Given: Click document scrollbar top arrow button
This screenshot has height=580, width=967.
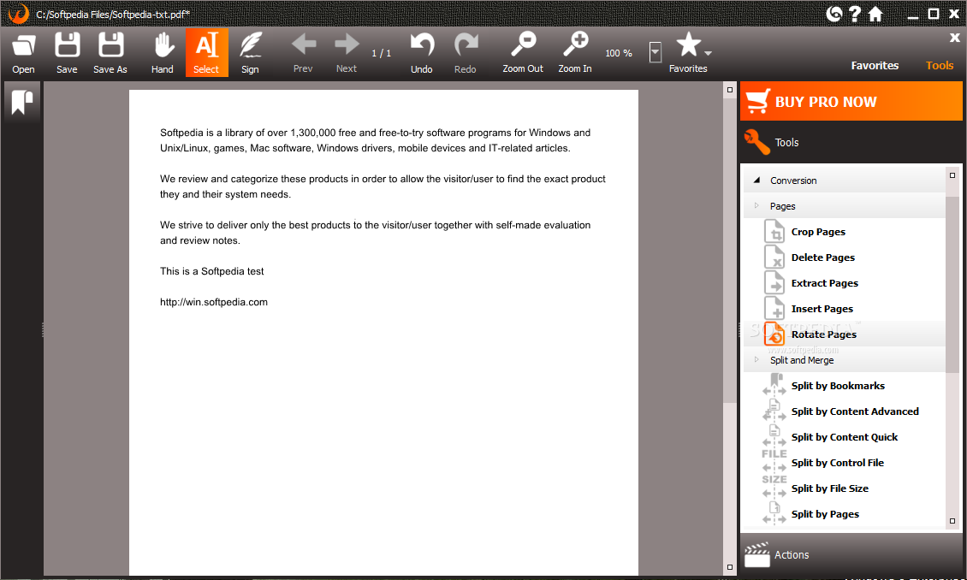Looking at the screenshot, I should [730, 90].
